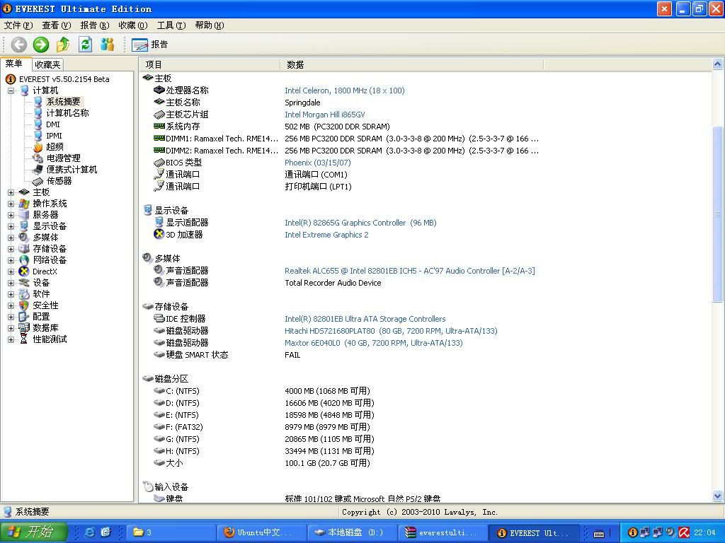725x543 pixels.
Task: Expand the 服务器 tree node
Action: click(11, 215)
